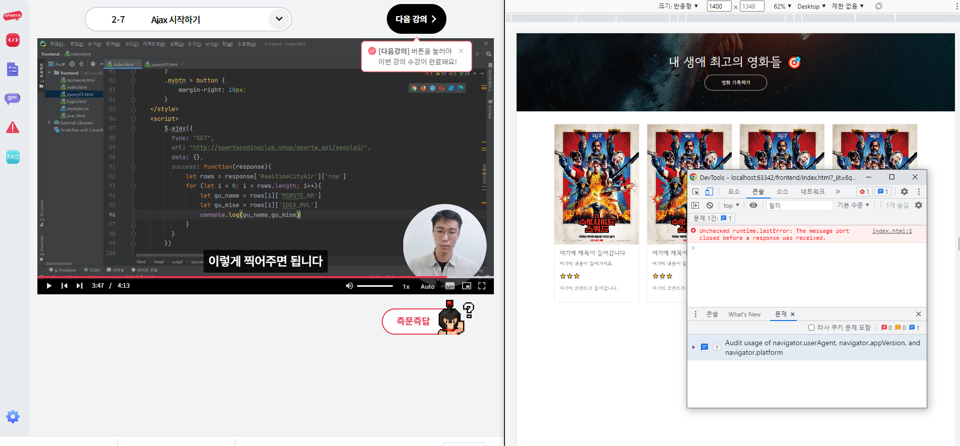Open the 2-7 Ajax lecture selector dropdown
Image resolution: width=960 pixels, height=446 pixels.
click(x=188, y=19)
